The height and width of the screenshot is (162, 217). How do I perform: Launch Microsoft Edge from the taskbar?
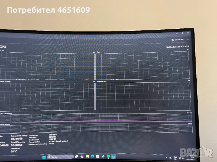tap(93, 156)
